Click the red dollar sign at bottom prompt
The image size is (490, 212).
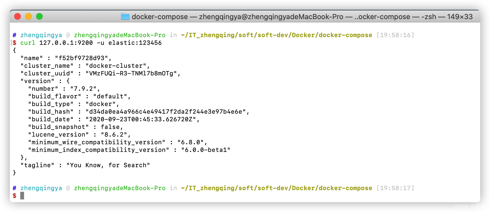14,196
